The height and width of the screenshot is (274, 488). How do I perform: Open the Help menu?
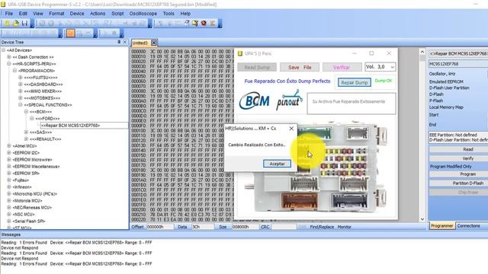185,14
